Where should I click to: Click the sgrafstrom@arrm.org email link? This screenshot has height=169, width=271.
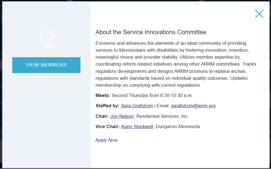tap(193, 106)
